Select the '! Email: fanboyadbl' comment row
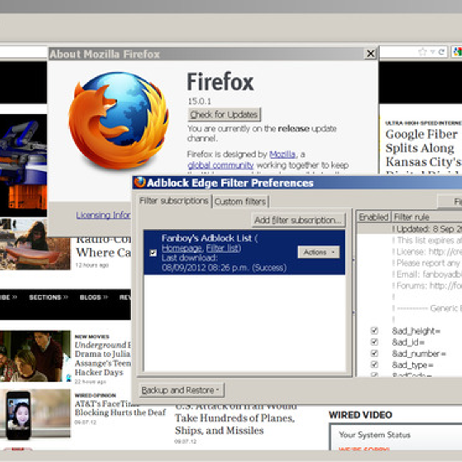 (409, 274)
